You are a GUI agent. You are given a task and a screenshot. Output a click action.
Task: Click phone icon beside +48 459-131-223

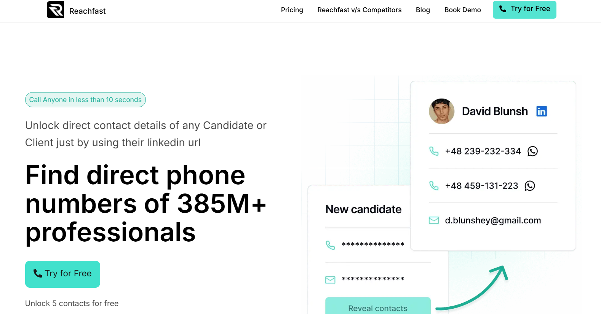click(434, 186)
